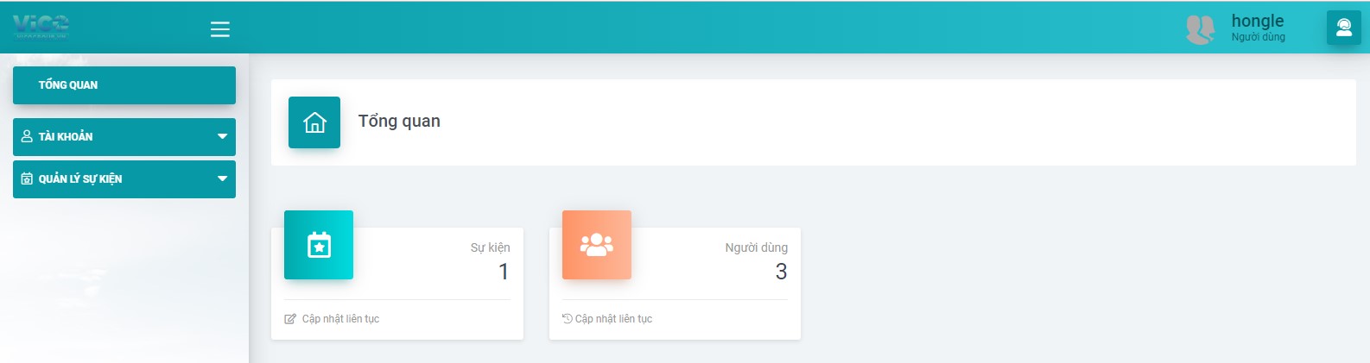This screenshot has height=363, width=1370.
Task: Click the home icon tile
Action: point(314,122)
